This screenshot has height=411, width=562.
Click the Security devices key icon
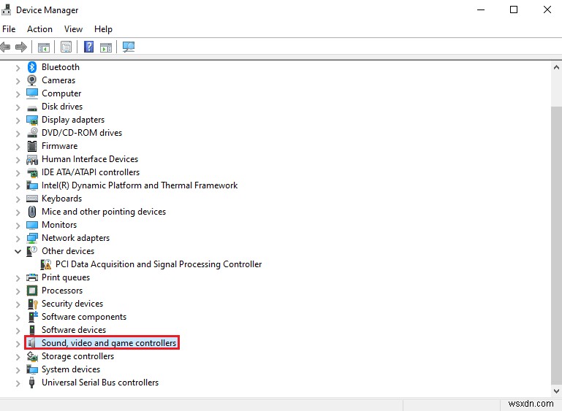click(33, 304)
